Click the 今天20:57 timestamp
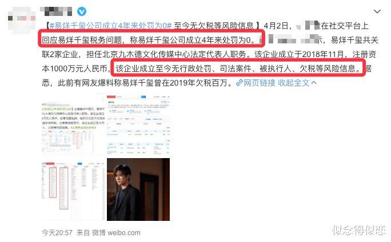Viewport: 391px width, 242px height. tap(57, 233)
